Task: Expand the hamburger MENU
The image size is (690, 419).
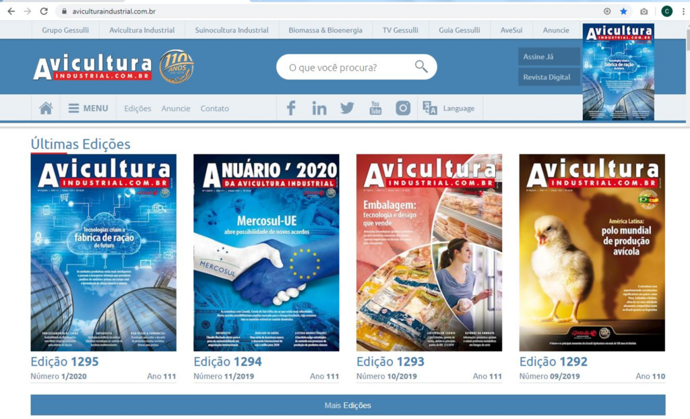Action: pyautogui.click(x=88, y=107)
